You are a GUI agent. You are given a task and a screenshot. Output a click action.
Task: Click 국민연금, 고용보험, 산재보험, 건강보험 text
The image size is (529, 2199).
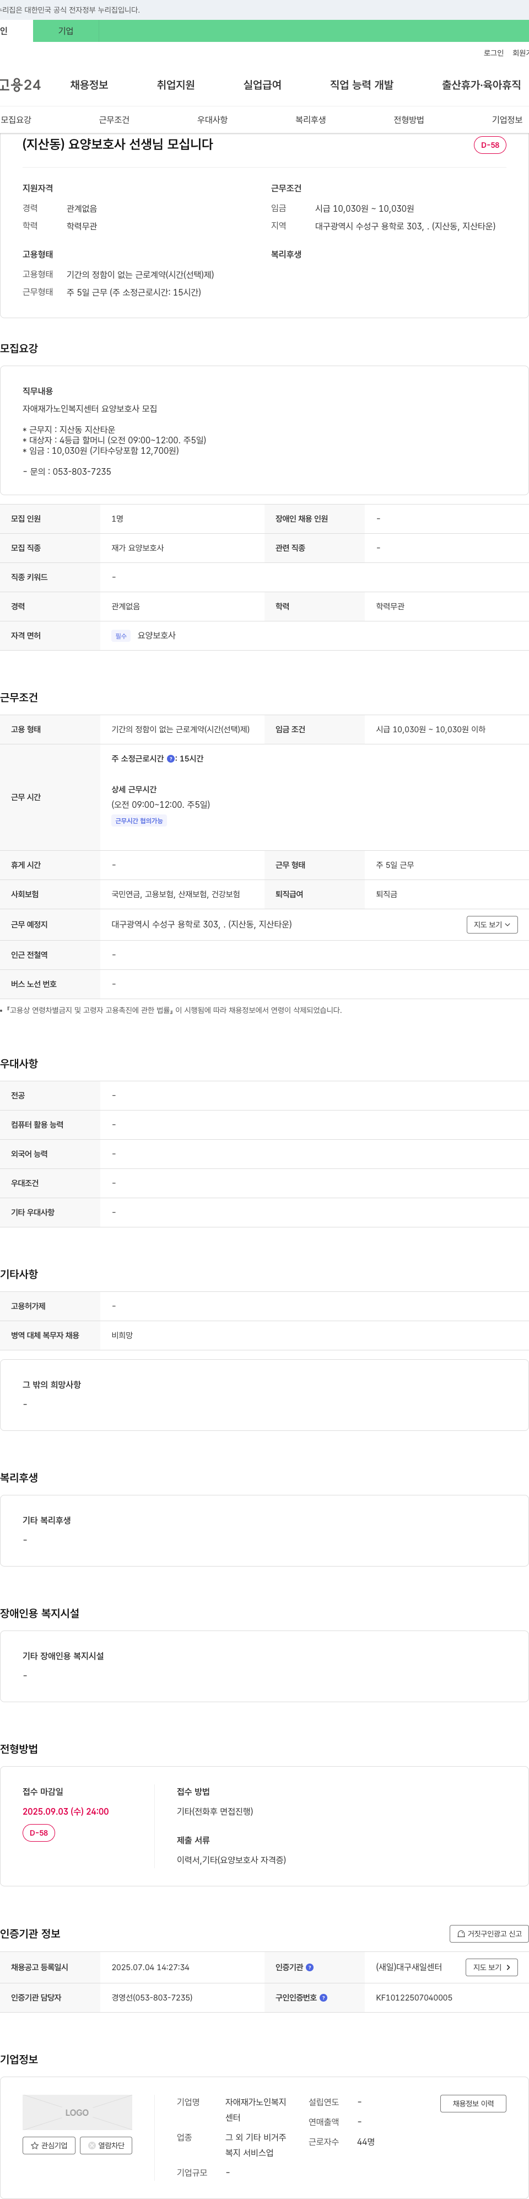click(176, 894)
